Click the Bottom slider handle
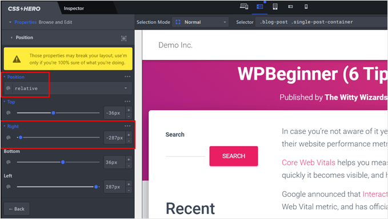This screenshot has width=388, height=219. coord(63,162)
